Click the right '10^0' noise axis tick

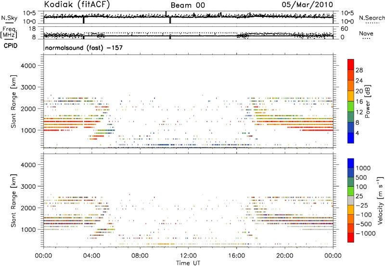(x=347, y=22)
